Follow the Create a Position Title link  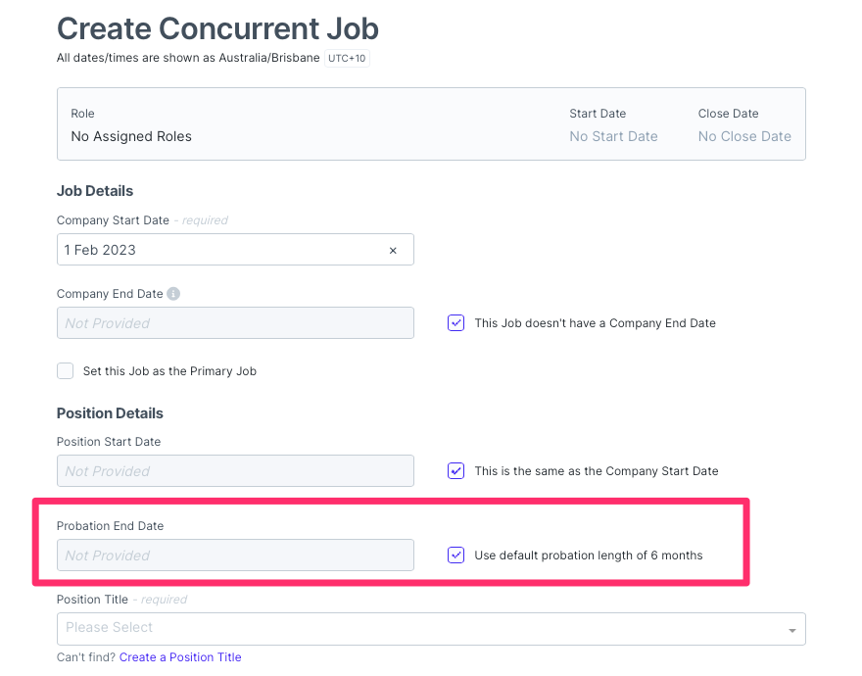(x=180, y=657)
